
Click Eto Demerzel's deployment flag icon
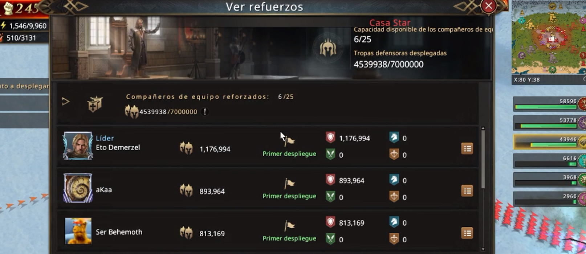(x=289, y=141)
